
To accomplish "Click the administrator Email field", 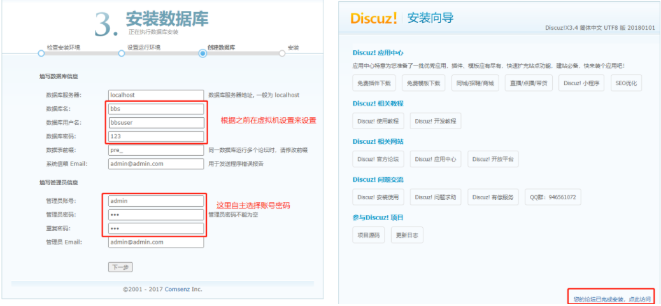I will (x=156, y=242).
